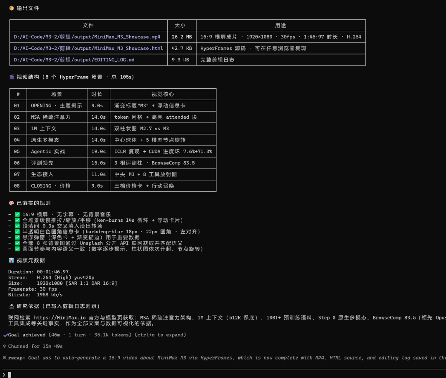The image size is (446, 378).
Task: Click the Size: 1920x1080 metadata line
Action: tap(63, 283)
